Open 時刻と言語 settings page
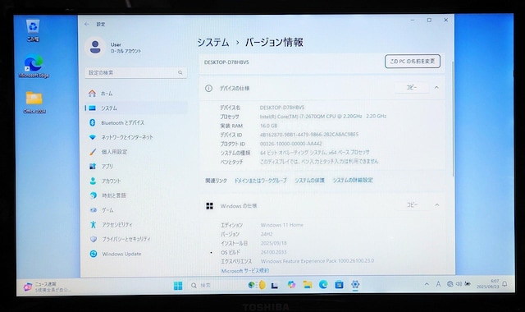525x312 pixels. [x=136, y=195]
